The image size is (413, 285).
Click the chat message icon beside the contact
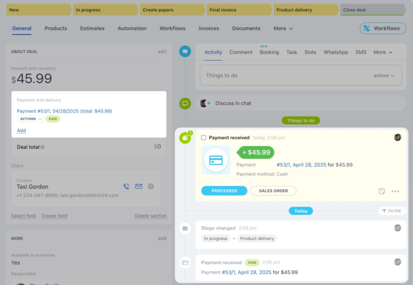[151, 186]
